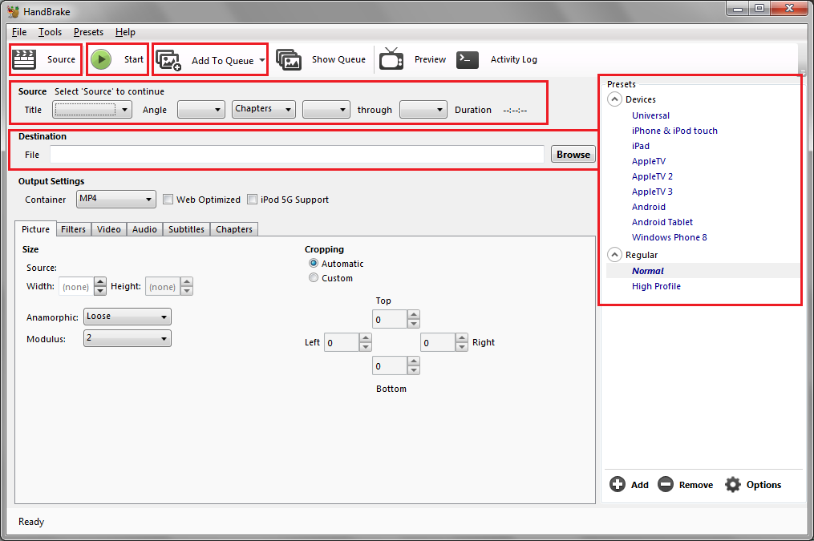Click the Add preset plus icon
Image resolution: width=814 pixels, height=541 pixels.
pos(618,485)
